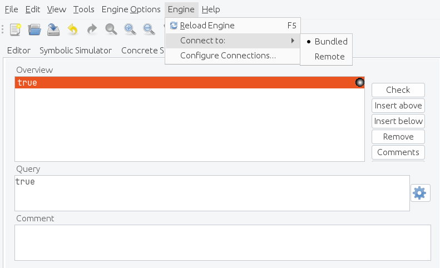440x268 pixels.
Task: Click the Save to disk toolbar icon
Action: 53,29
